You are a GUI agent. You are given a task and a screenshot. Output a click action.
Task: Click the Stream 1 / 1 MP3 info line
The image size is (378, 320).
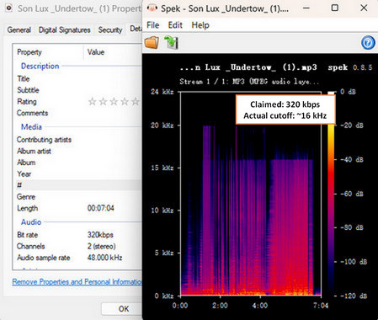[249, 82]
